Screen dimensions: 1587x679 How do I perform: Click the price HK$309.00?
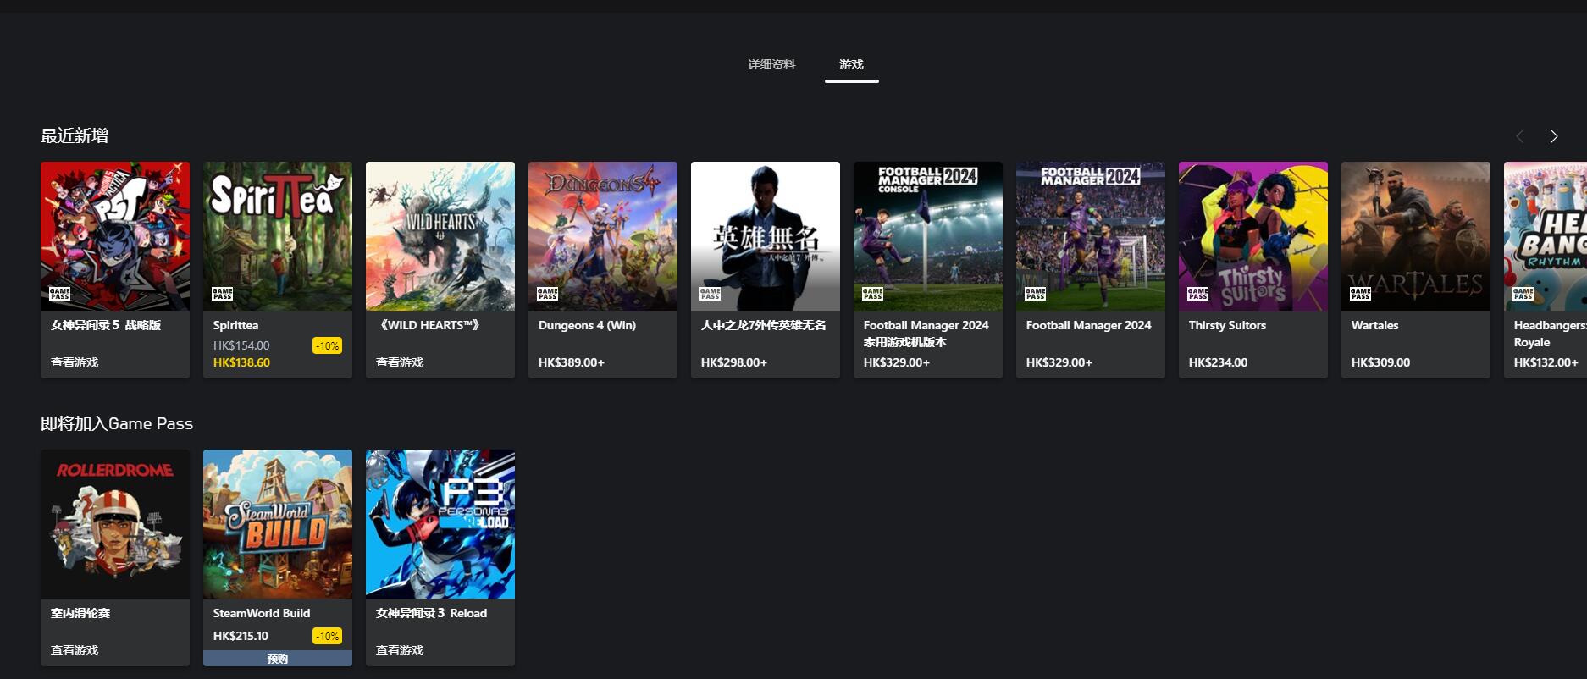pos(1380,362)
